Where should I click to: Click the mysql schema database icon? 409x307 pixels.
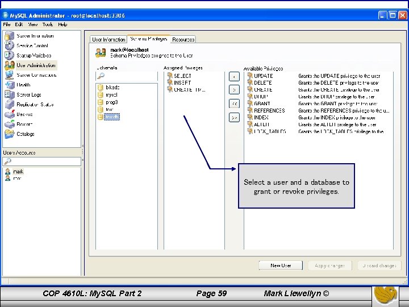(100, 95)
